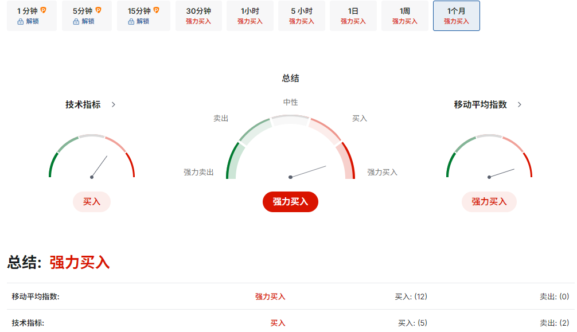Click the lock icon on the 1分钟 tab

(x=20, y=22)
